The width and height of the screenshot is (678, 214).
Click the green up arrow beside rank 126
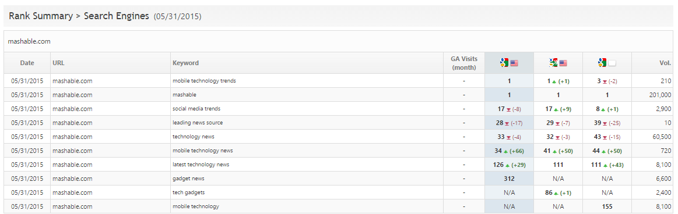[508, 165]
